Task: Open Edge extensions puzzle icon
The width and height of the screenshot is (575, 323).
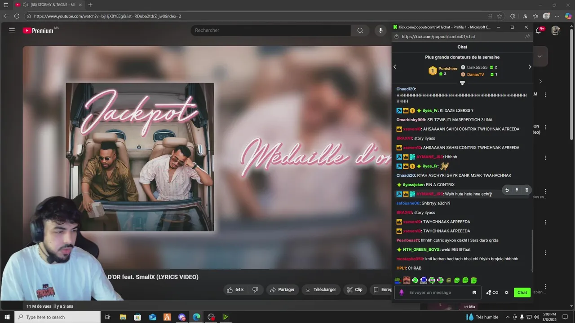Action: (513, 16)
